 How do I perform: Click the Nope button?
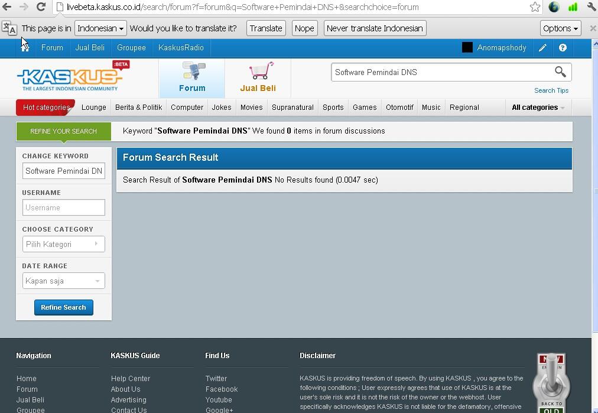tap(304, 28)
